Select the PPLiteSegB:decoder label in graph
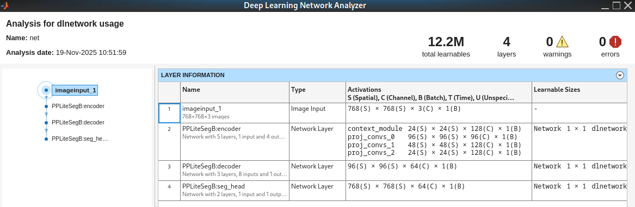The width and height of the screenshot is (635, 207). [78, 122]
